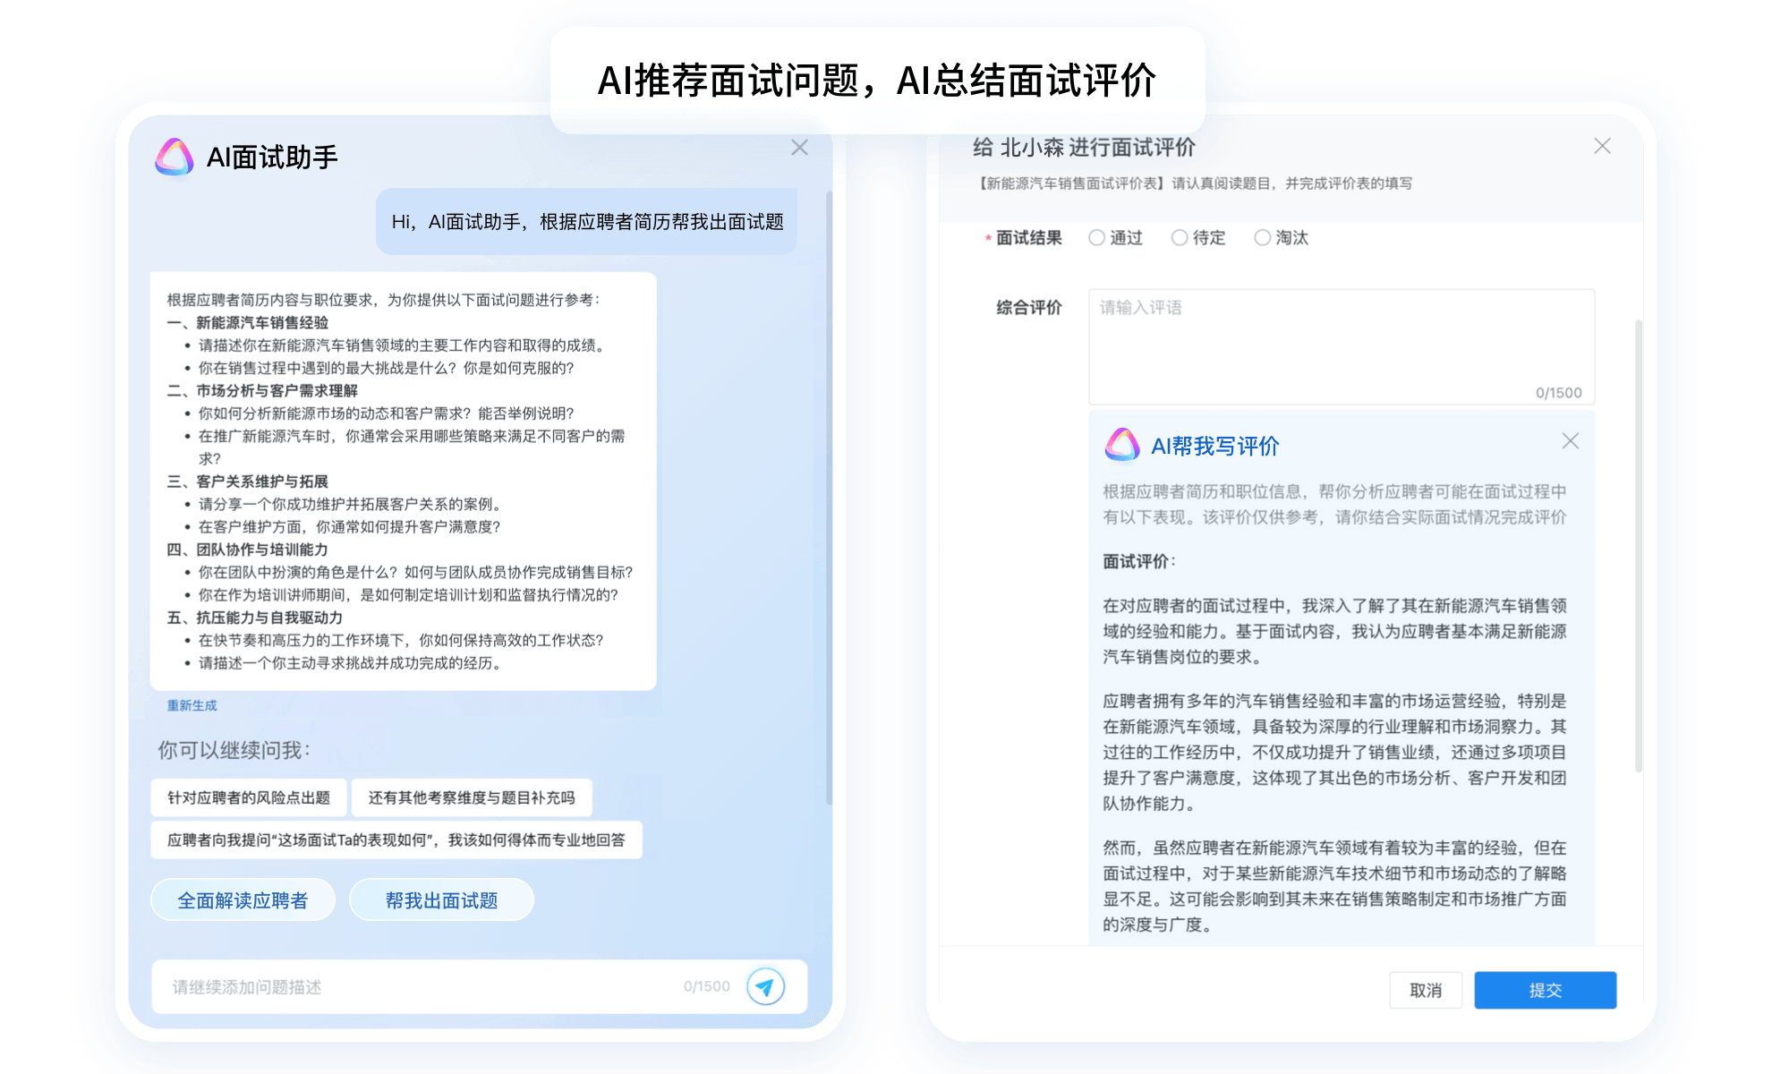Click the AI帮我写评价 logo icon
Viewport: 1772px width, 1074px height.
tap(1122, 445)
